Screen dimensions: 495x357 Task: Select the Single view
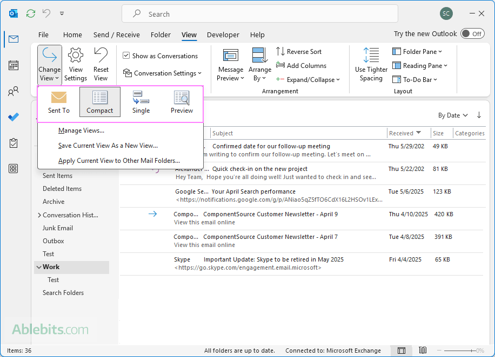(x=141, y=102)
